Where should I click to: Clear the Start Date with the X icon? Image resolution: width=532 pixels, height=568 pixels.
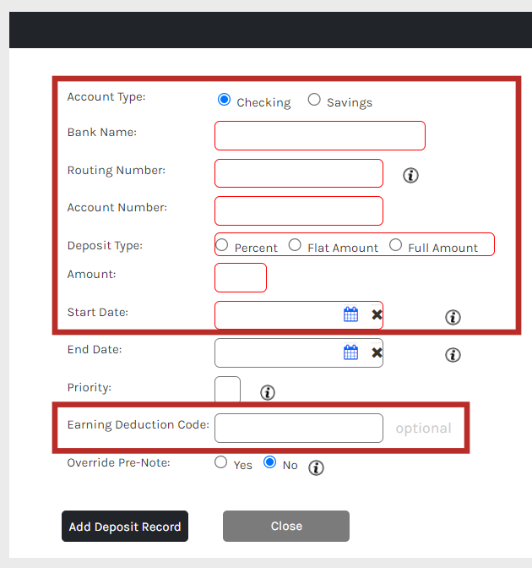click(x=377, y=314)
